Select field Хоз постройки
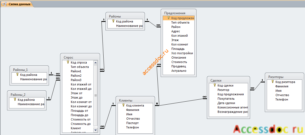Viewport: 305px width, 135px height. [x=182, y=53]
